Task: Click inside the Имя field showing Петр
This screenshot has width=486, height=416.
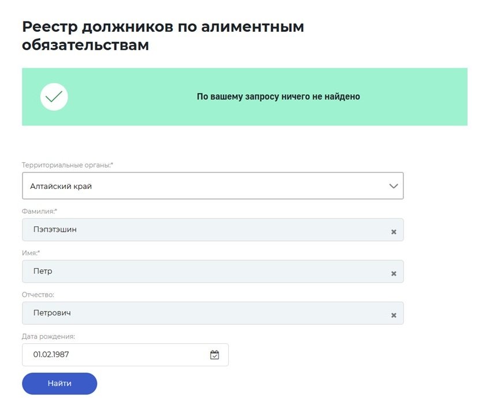Action: [173, 272]
